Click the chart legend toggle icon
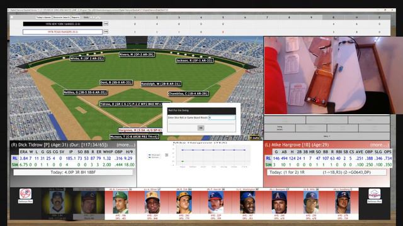Image resolution: width=403 pixels, height=226 pixels. [x=166, y=155]
